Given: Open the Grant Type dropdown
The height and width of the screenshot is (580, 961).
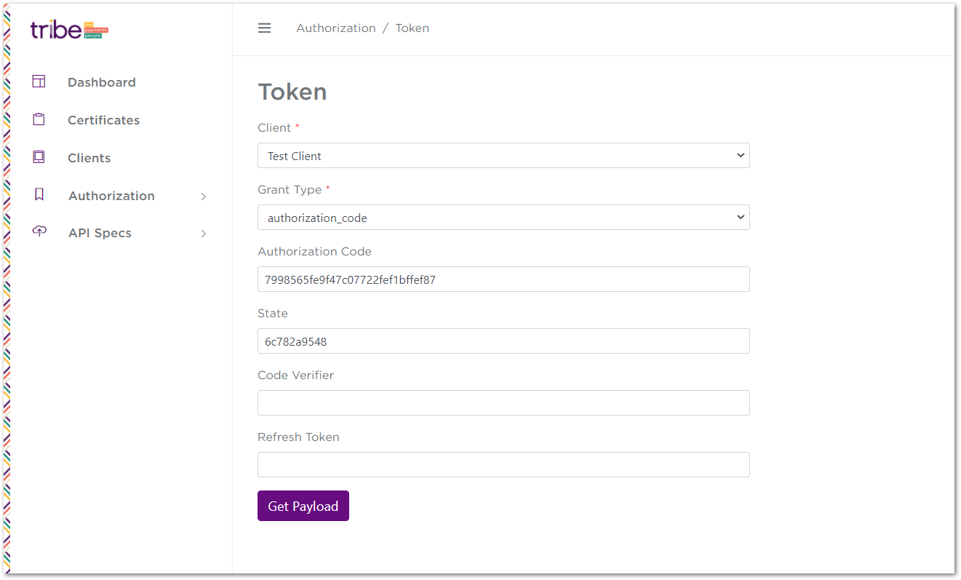Looking at the screenshot, I should click(x=503, y=217).
